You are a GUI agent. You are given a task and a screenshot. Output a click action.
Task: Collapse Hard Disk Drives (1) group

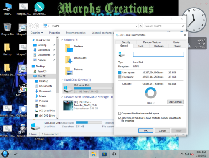tap(62, 80)
